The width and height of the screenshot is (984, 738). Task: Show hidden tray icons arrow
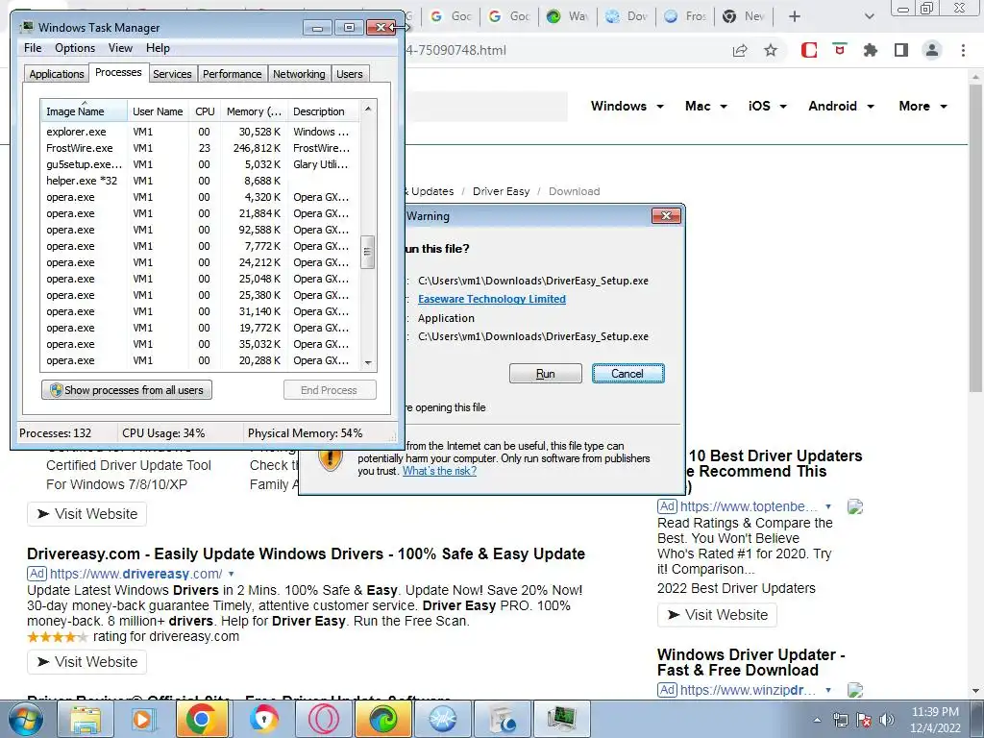(x=817, y=720)
